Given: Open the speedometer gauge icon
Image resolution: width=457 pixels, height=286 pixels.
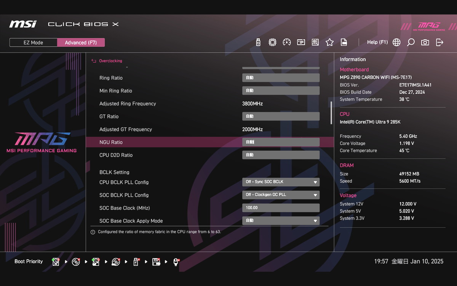Looking at the screenshot, I should pos(287,42).
